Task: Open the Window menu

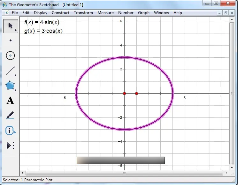Action: (x=161, y=13)
